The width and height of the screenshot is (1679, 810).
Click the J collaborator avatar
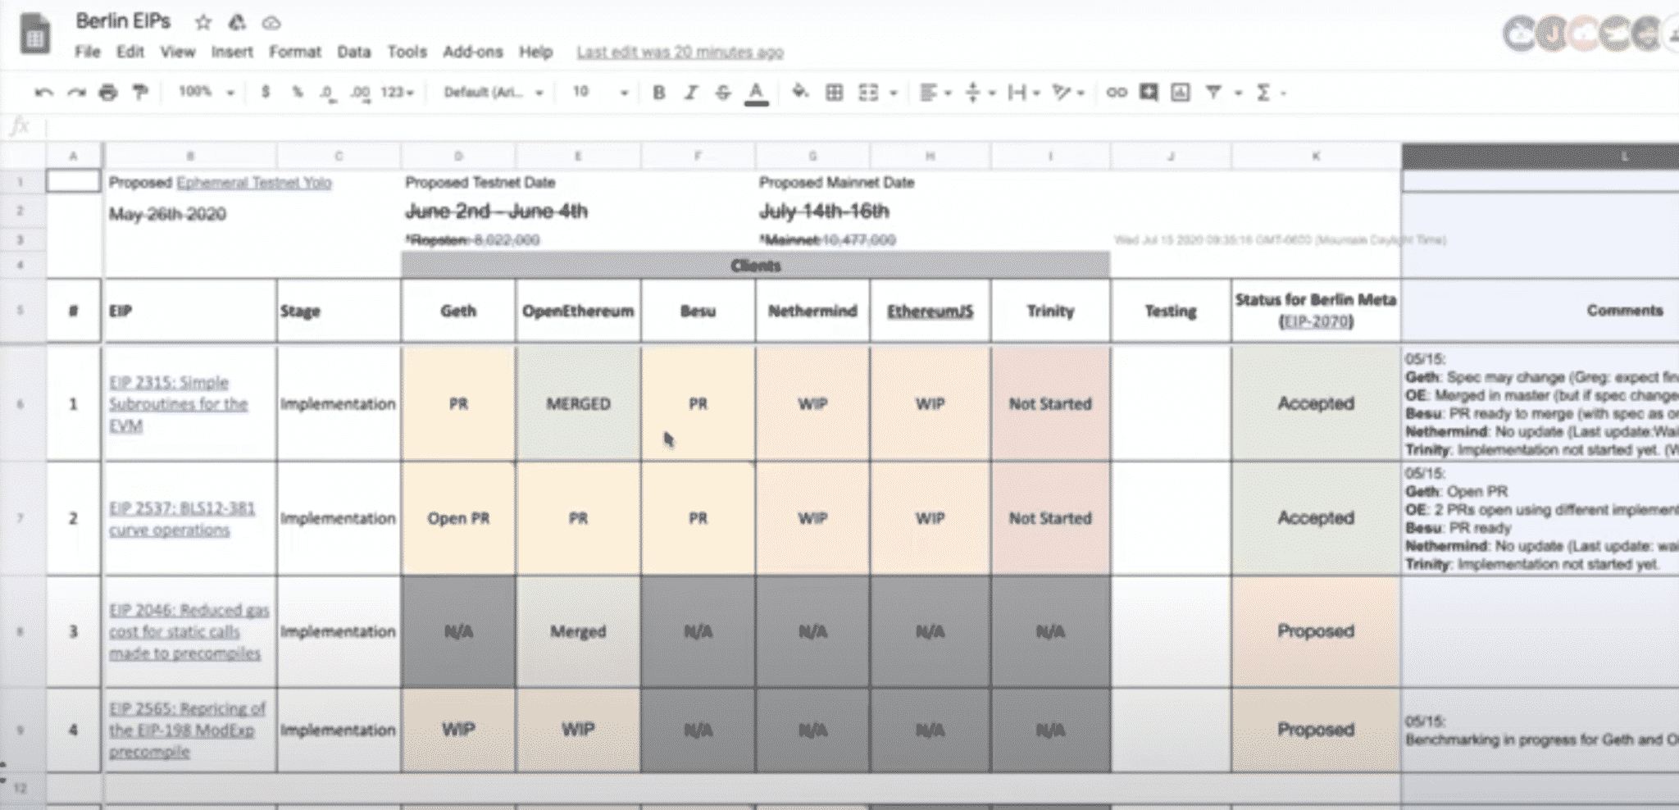(1551, 34)
